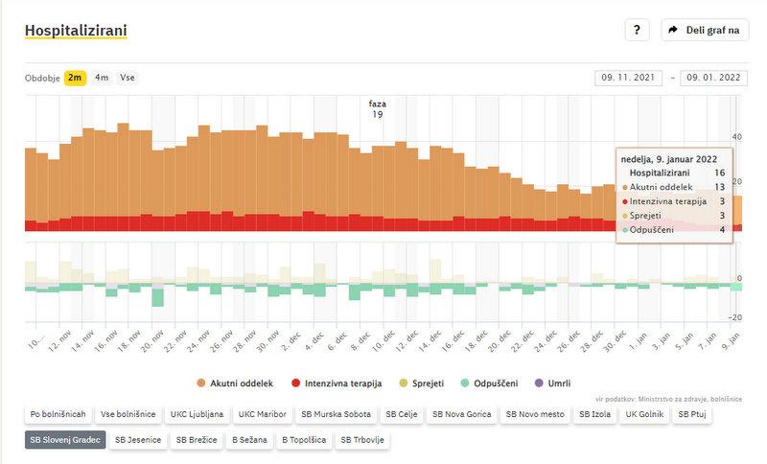This screenshot has width=767, height=464.
Task: Select the Po bolnišnicah view
Action: tap(58, 414)
